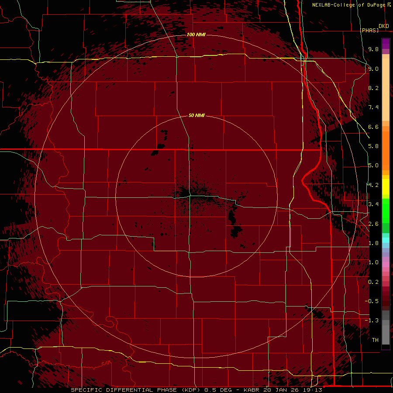
Task: Click the DKD label above the color scale
Action: coord(383,26)
